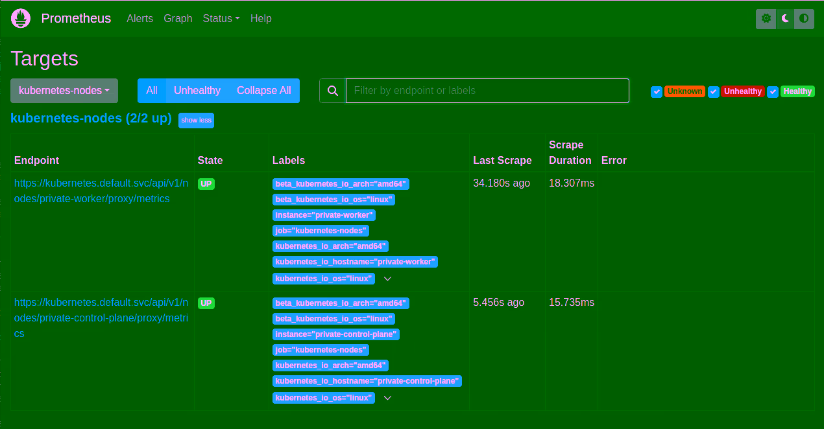Viewport: 824px width, 429px height.
Task: Expand hidden labels for the private-worker target
Action: 387,278
